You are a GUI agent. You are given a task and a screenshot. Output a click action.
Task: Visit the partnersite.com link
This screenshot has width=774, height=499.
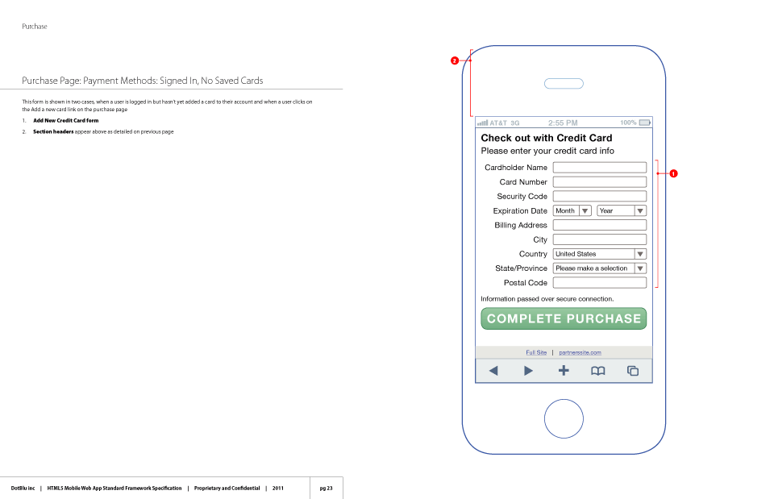coord(579,352)
